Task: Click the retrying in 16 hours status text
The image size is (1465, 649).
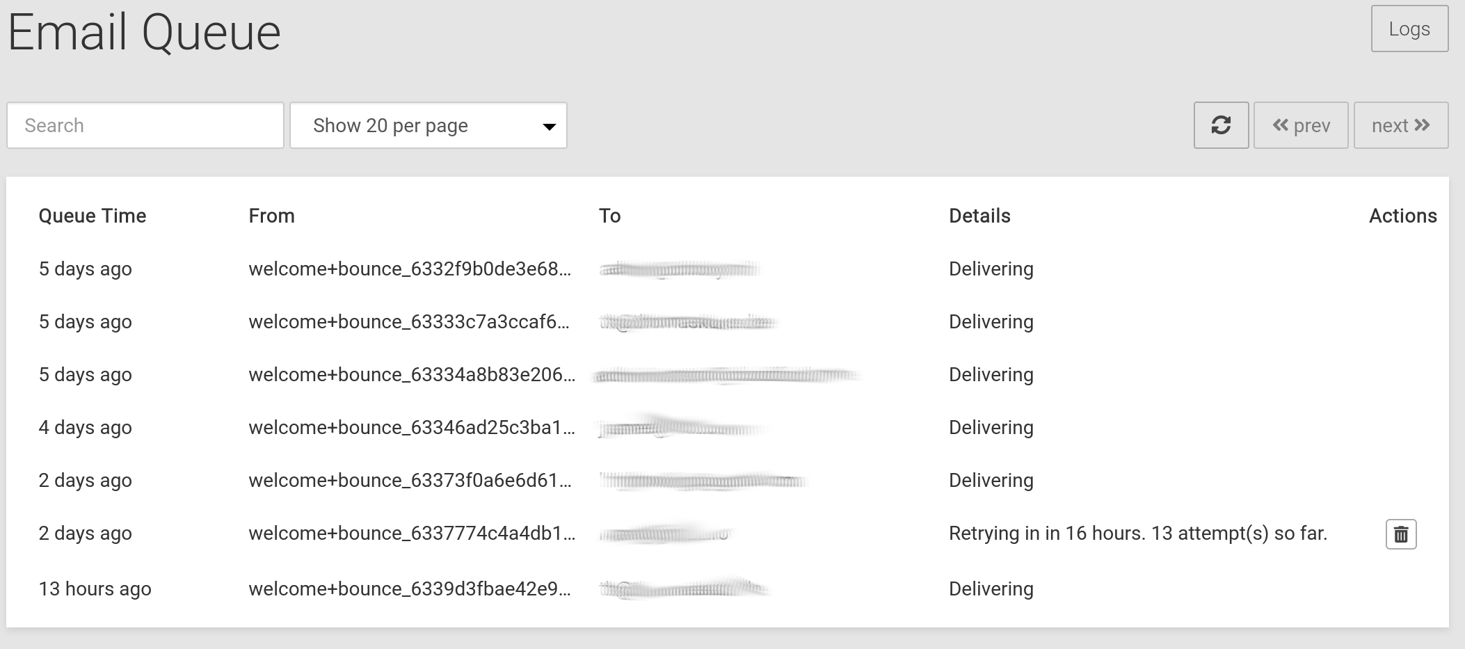Action: tap(1138, 534)
